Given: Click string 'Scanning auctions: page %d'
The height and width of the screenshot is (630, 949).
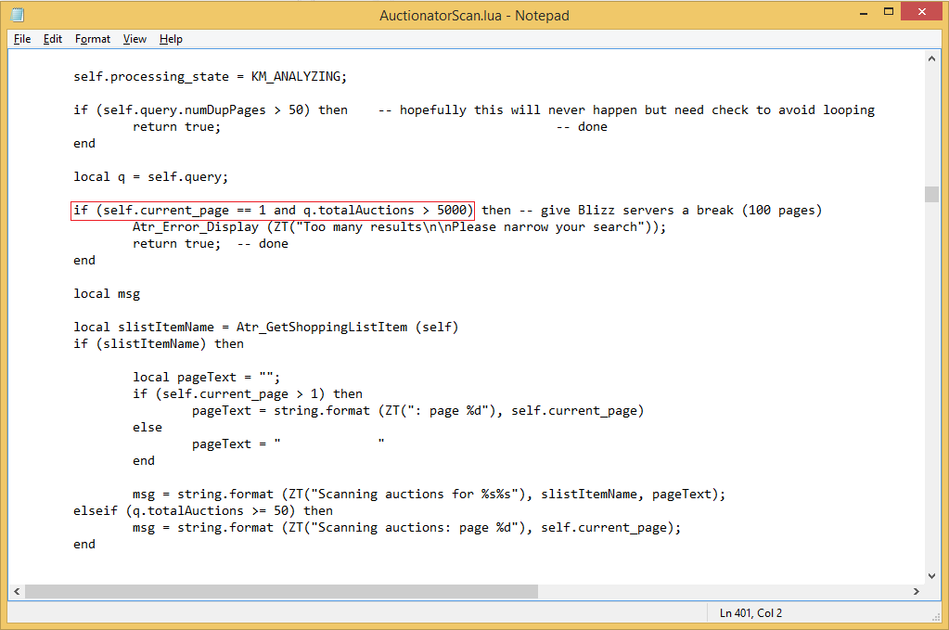Looking at the screenshot, I should click(414, 528).
